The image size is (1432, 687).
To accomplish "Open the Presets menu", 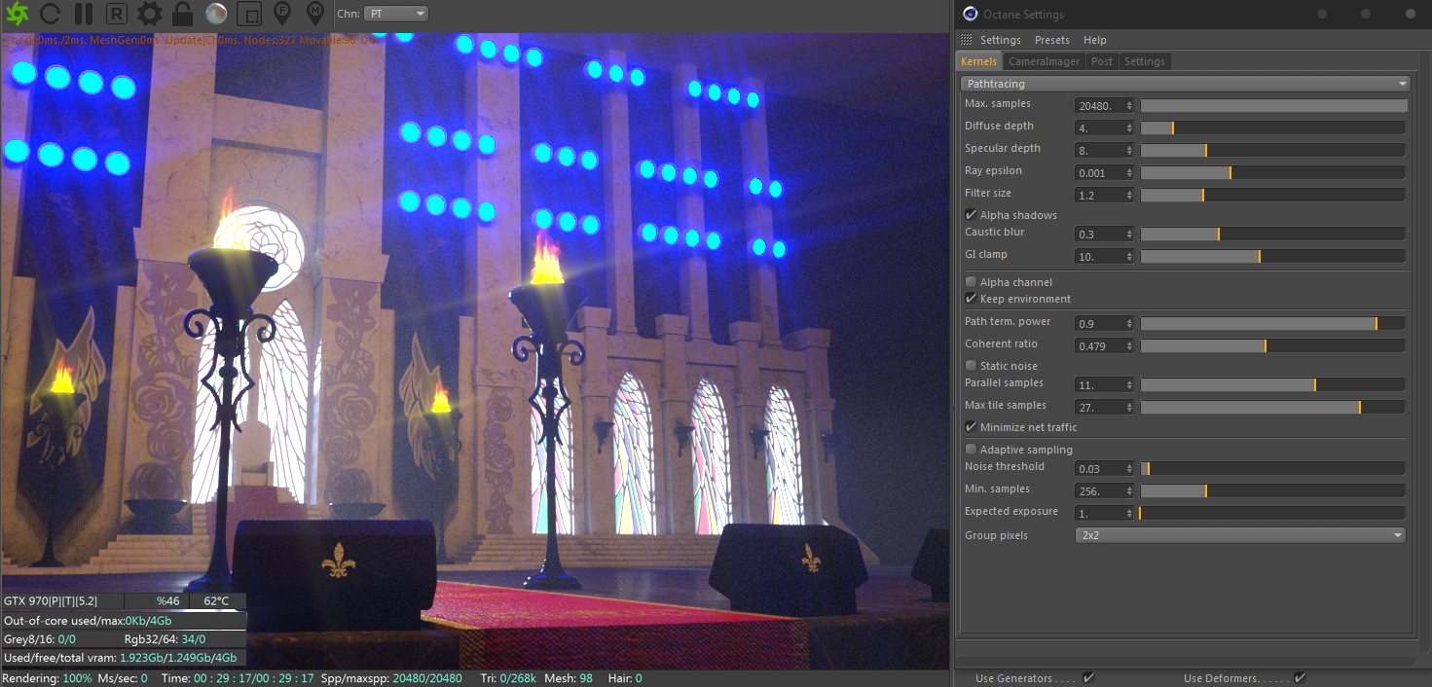I will coord(1051,40).
